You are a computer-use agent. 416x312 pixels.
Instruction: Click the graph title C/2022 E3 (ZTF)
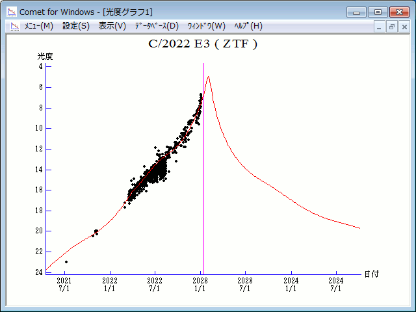203,44
